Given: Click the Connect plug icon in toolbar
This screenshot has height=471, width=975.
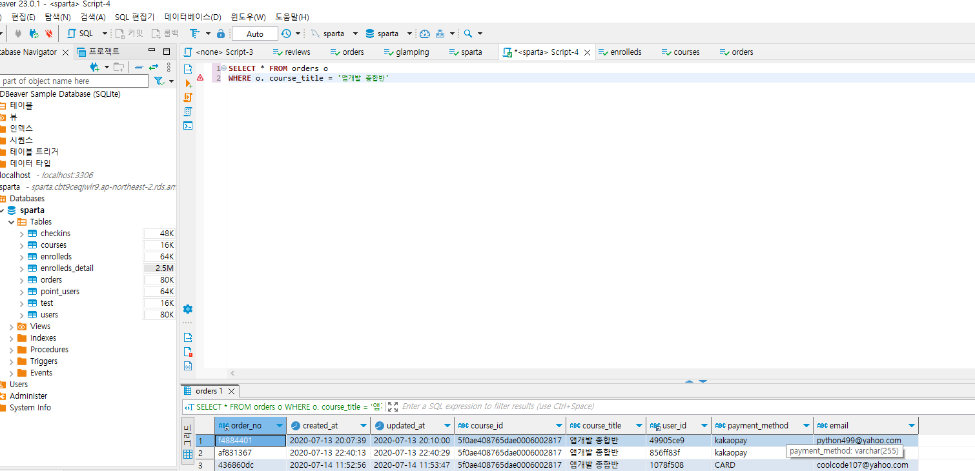Looking at the screenshot, I should tap(18, 34).
